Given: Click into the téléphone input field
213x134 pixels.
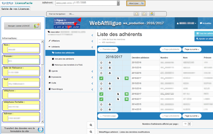Looking at the screenshot, I should click(x=21, y=95).
